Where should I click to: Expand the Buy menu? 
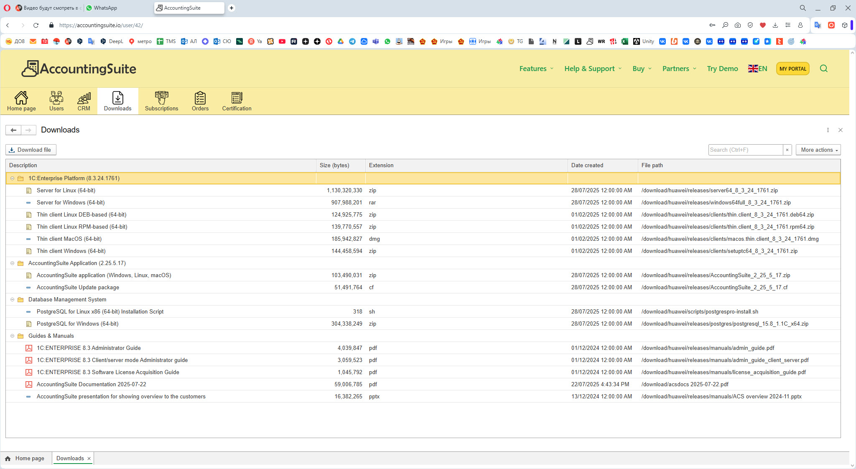(x=642, y=69)
